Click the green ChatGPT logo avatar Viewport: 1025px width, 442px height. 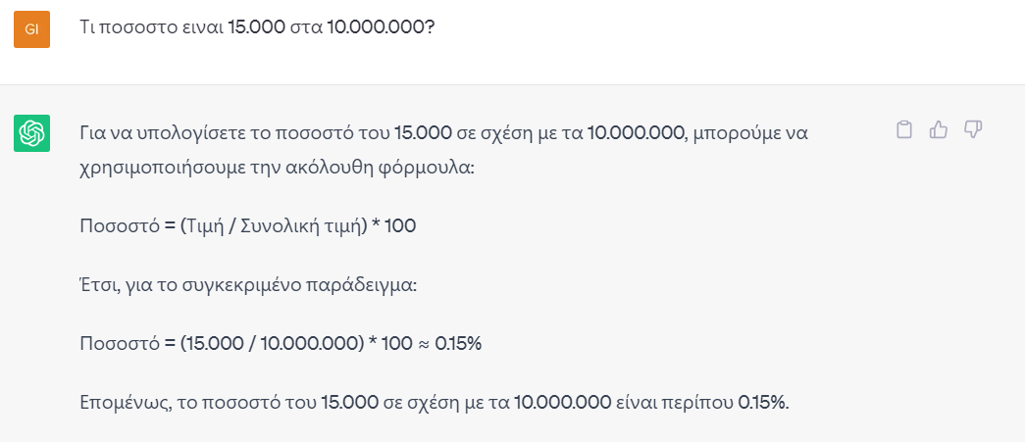tap(31, 133)
